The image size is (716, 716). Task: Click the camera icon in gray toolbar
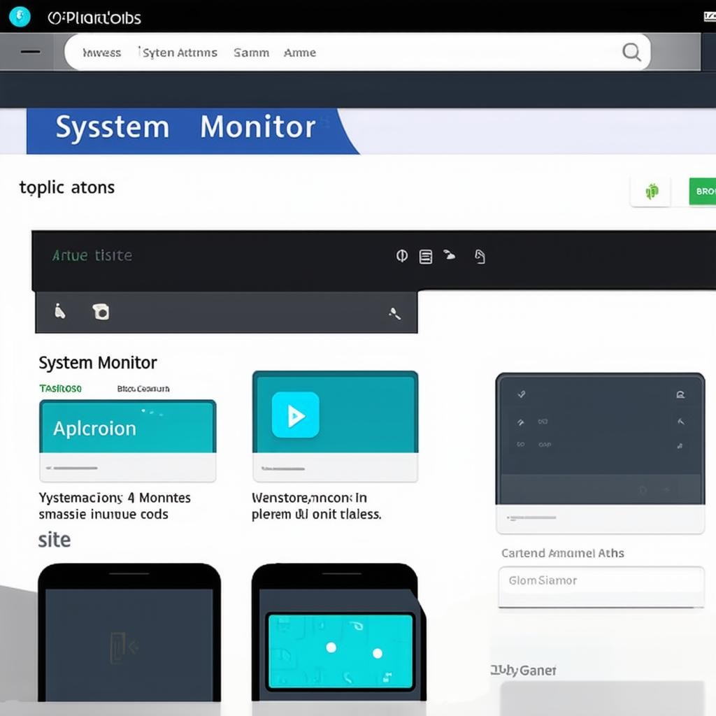point(101,312)
